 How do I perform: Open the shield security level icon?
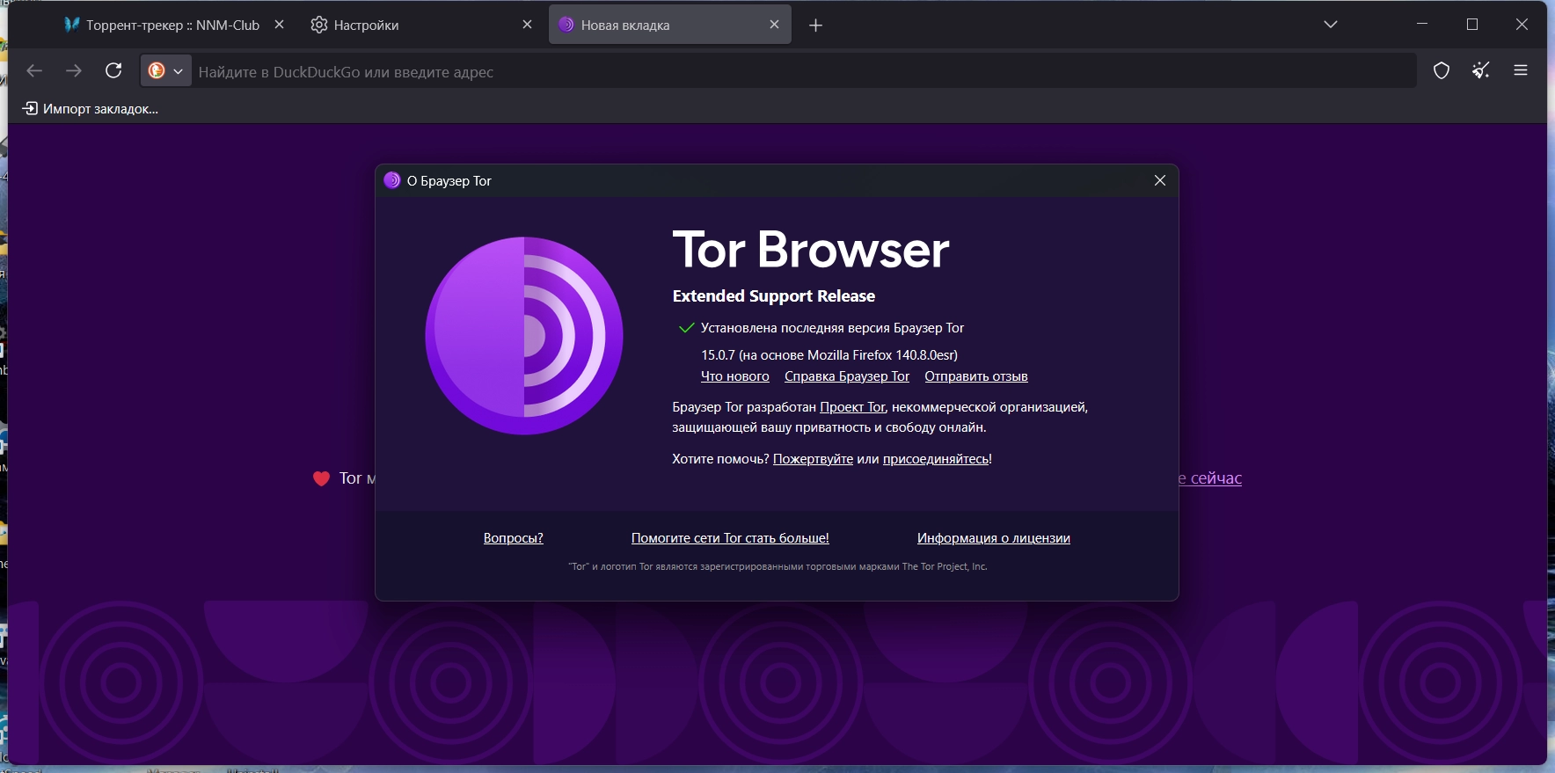(x=1442, y=71)
